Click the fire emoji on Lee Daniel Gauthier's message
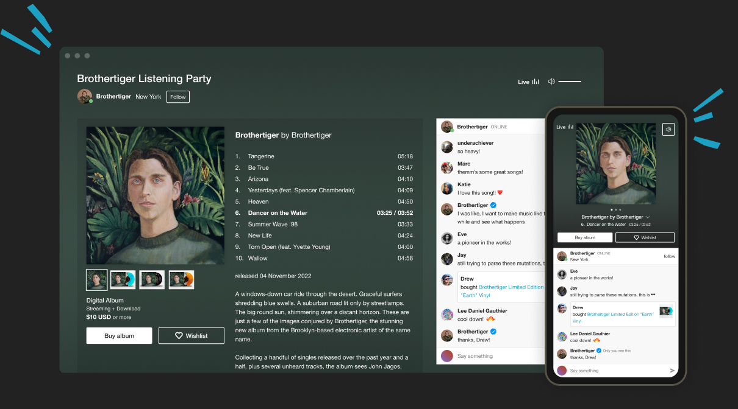738x409 pixels. (491, 319)
